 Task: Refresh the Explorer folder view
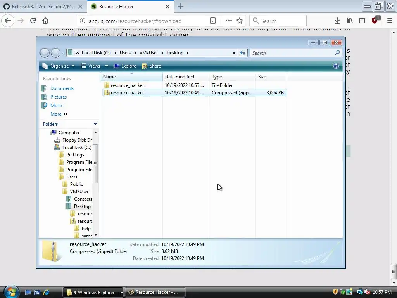[x=243, y=53]
